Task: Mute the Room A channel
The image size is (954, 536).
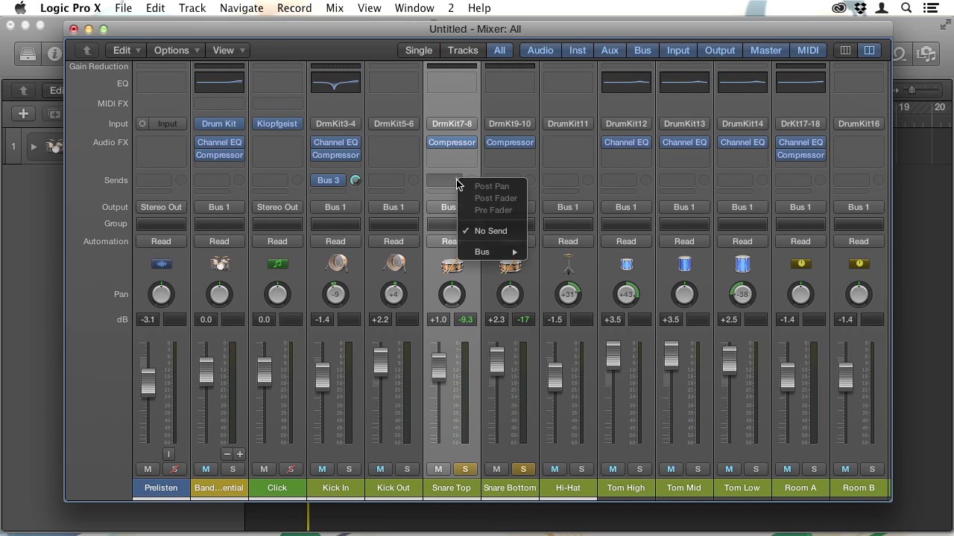Action: coord(787,469)
